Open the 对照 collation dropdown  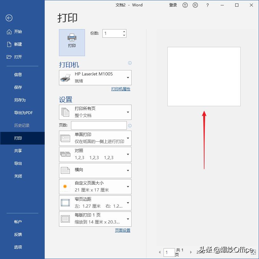(128, 154)
